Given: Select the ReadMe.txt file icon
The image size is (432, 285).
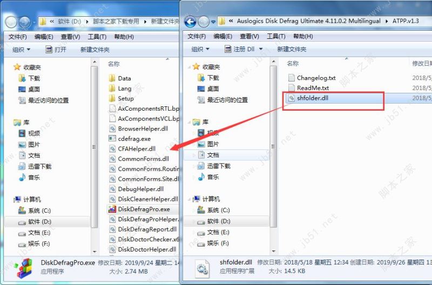Looking at the screenshot, I should tap(292, 88).
